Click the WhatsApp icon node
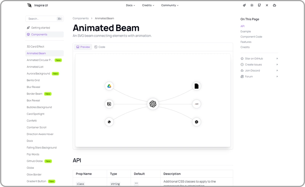The width and height of the screenshot is (305, 187). point(109,122)
